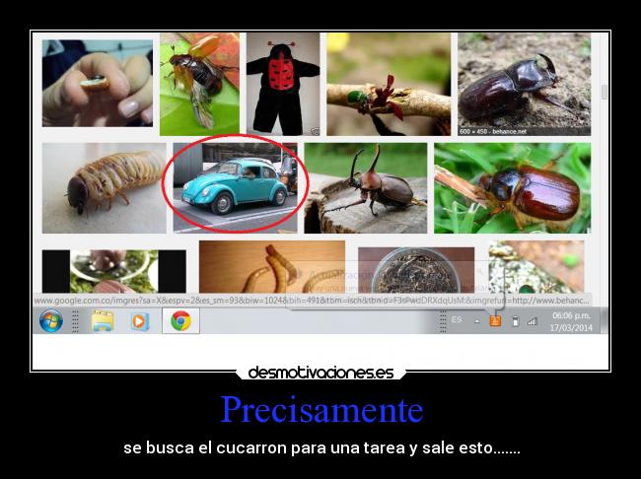Open green salad plate thumbnail
This screenshot has height=479, width=641.
114,271
